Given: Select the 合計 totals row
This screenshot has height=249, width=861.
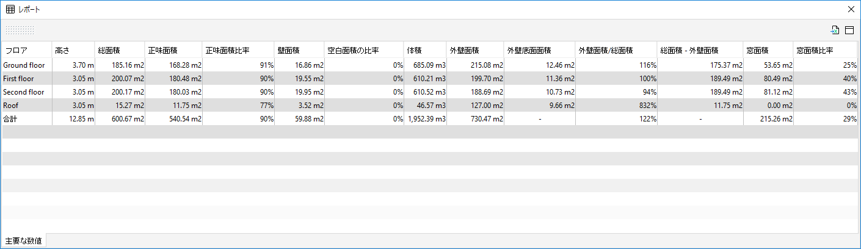Looking at the screenshot, I should 429,118.
